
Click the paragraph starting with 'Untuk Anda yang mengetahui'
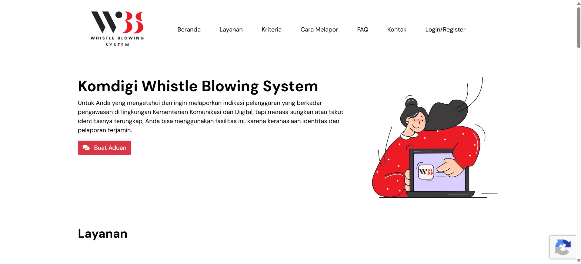211,116
